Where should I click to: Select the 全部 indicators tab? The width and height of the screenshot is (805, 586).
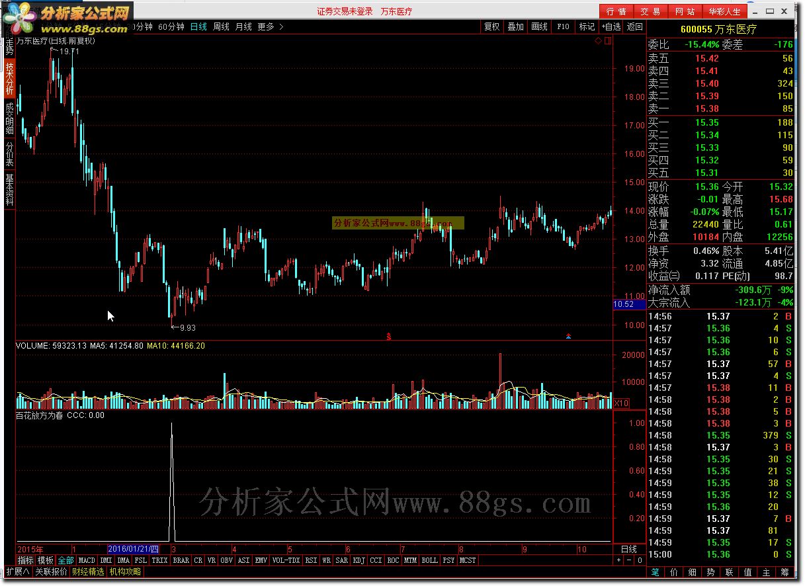[65, 560]
